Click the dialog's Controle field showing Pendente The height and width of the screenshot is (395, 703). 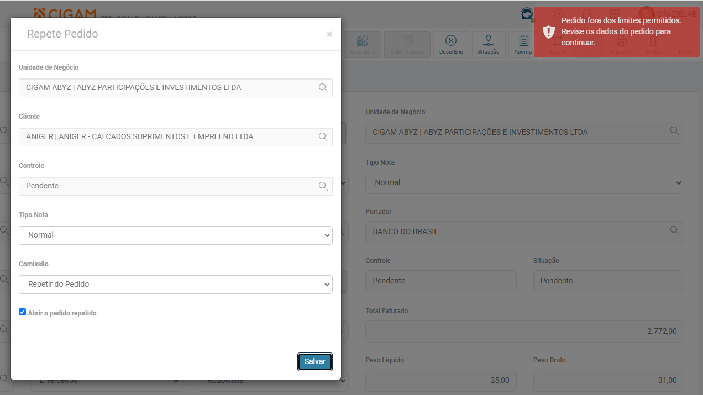point(176,186)
